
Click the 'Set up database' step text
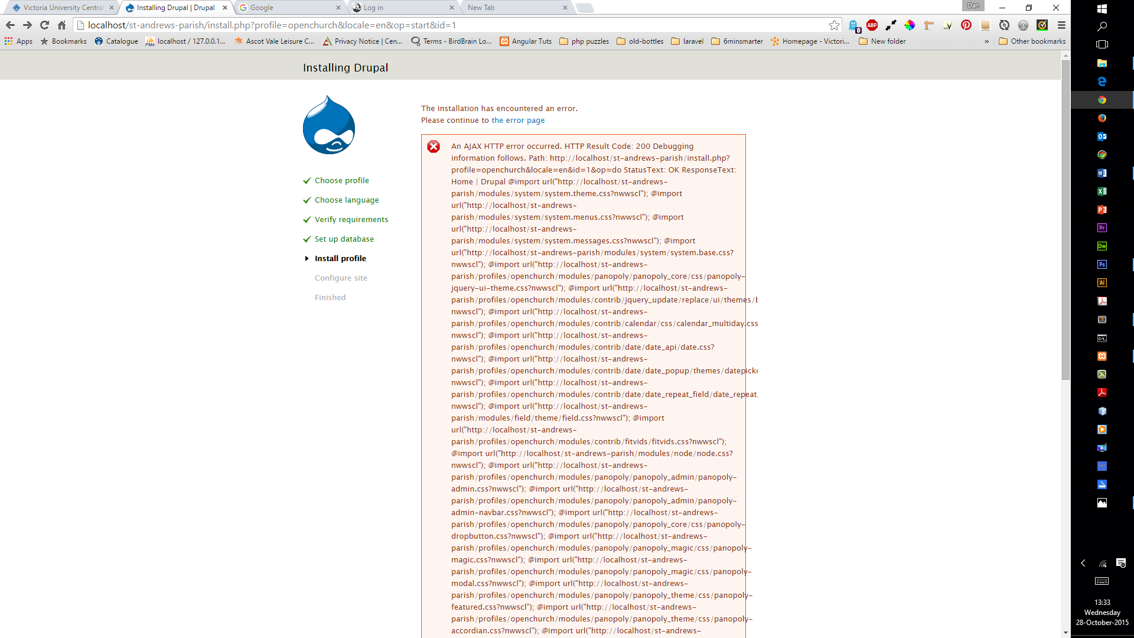coord(344,239)
